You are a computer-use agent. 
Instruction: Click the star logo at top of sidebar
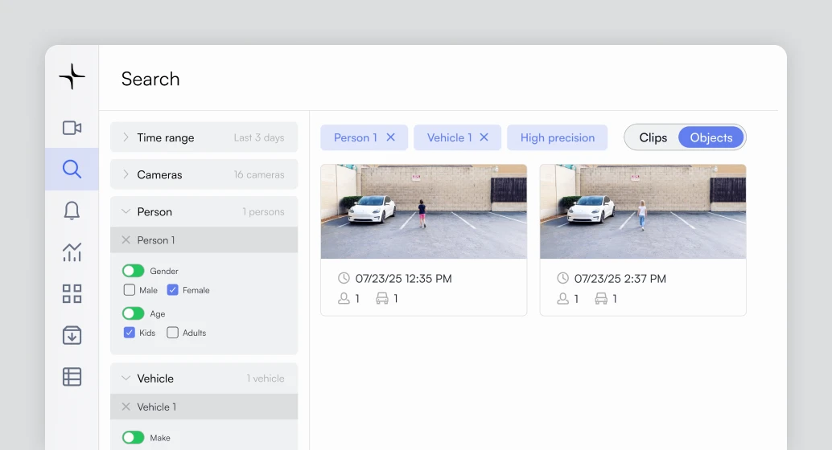[72, 77]
